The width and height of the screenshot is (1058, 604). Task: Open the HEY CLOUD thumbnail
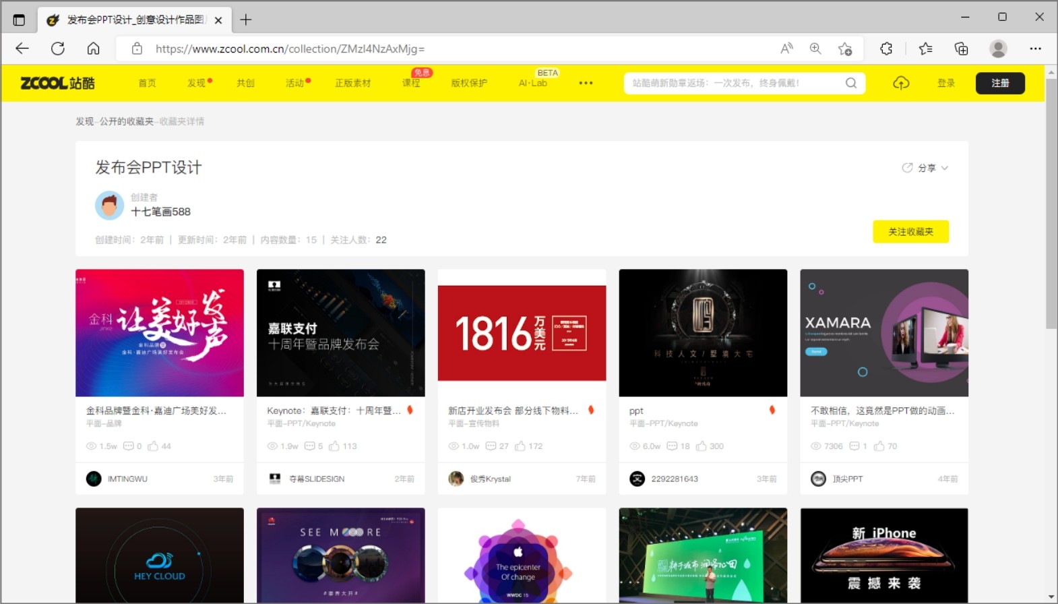coord(160,555)
